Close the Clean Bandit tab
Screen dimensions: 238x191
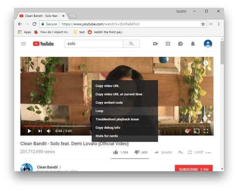[x=64, y=16]
